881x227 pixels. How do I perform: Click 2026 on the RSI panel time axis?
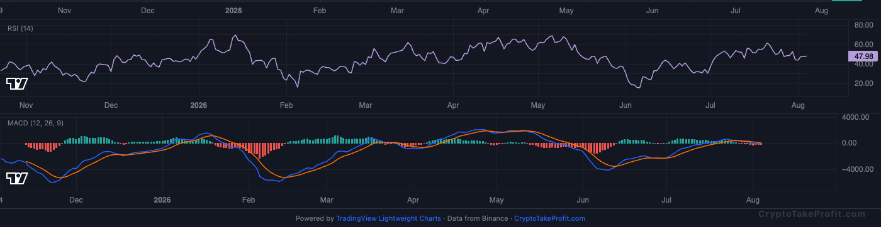click(x=199, y=105)
